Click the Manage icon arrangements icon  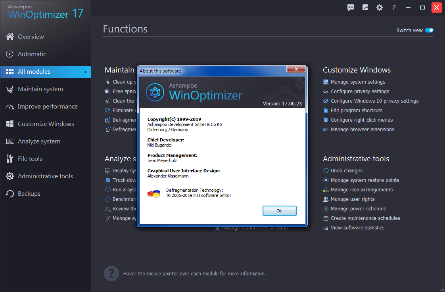click(x=326, y=190)
